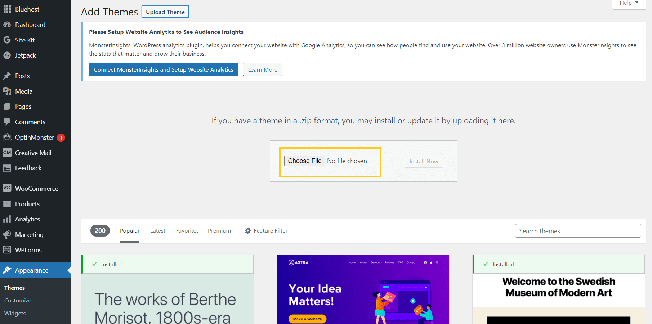This screenshot has height=324, width=652.
Task: Switch to the Favorites themes tab
Action: click(187, 231)
